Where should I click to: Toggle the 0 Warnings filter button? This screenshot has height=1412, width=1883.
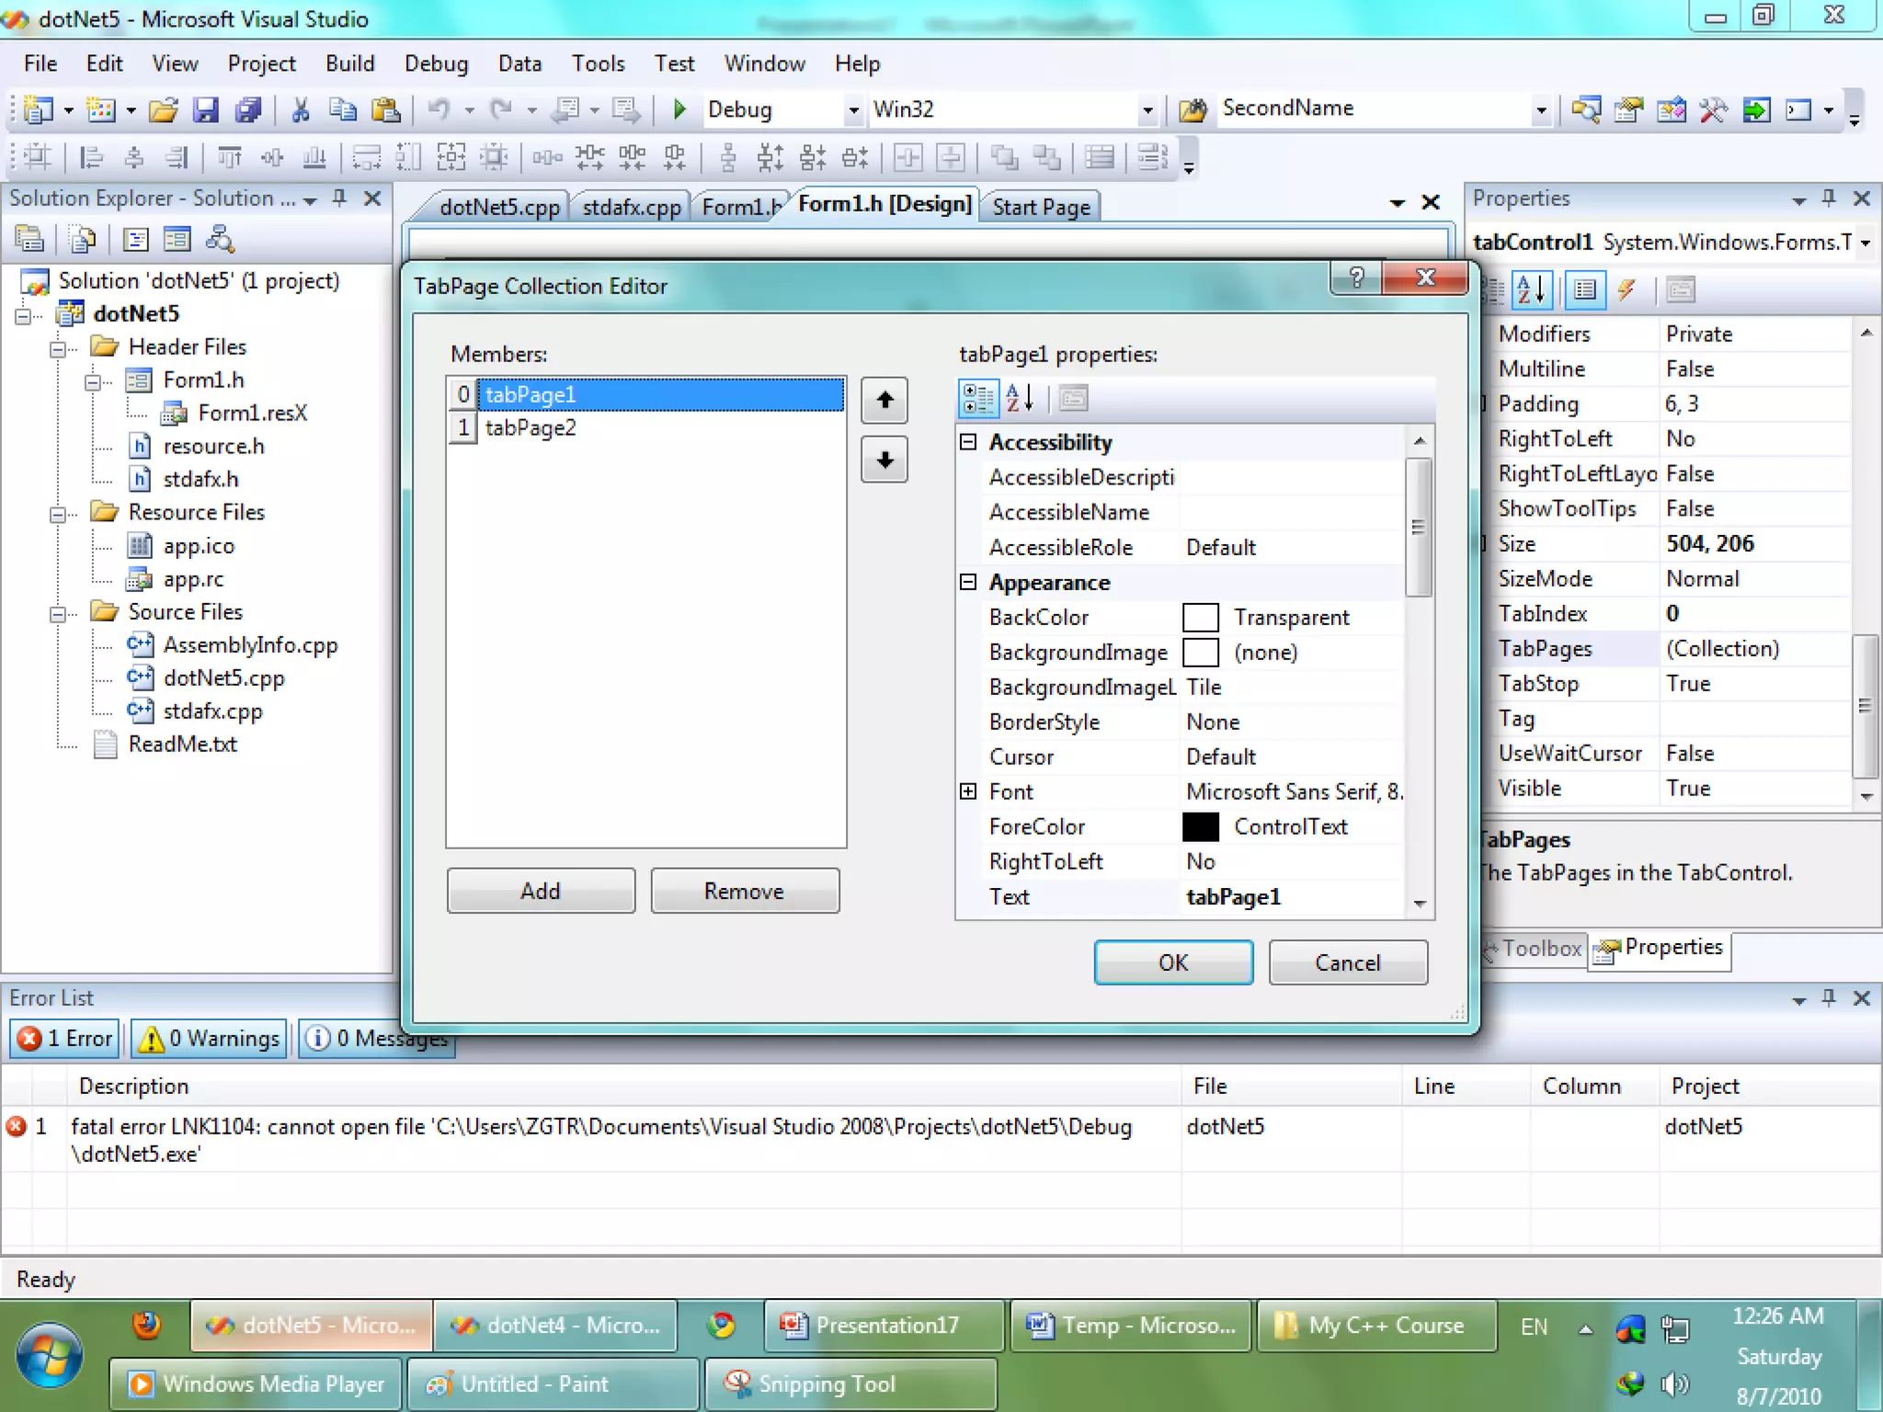(x=210, y=1038)
